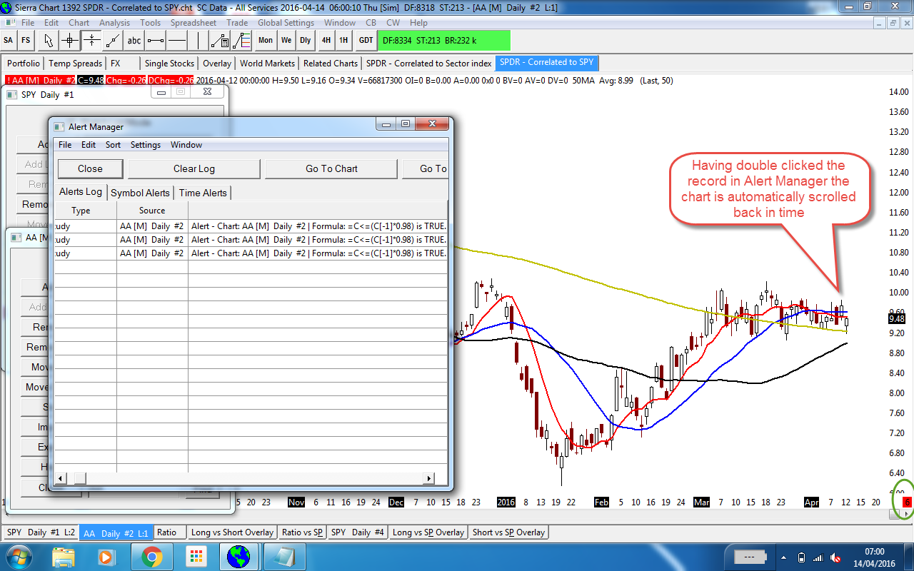Select the pointer tool in toolbar
This screenshot has width=914, height=571.
click(49, 40)
